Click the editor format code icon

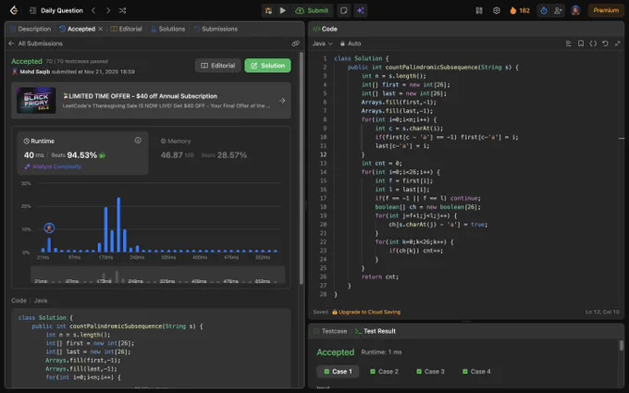[x=569, y=43]
